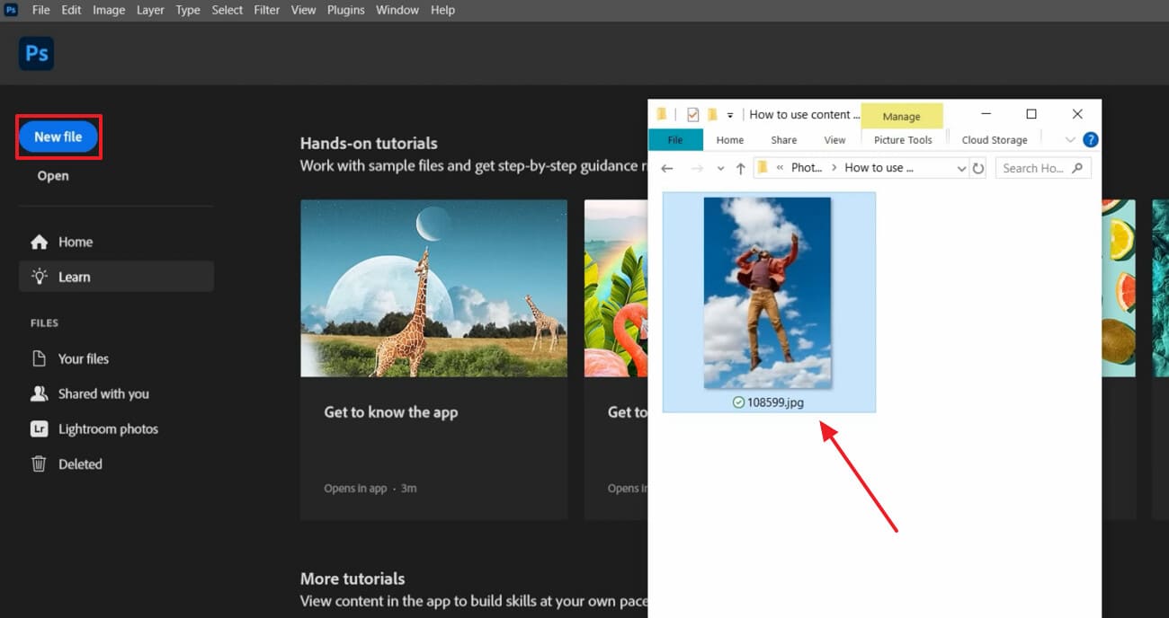Open the Deleted items trash
The height and width of the screenshot is (618, 1169).
pos(82,463)
